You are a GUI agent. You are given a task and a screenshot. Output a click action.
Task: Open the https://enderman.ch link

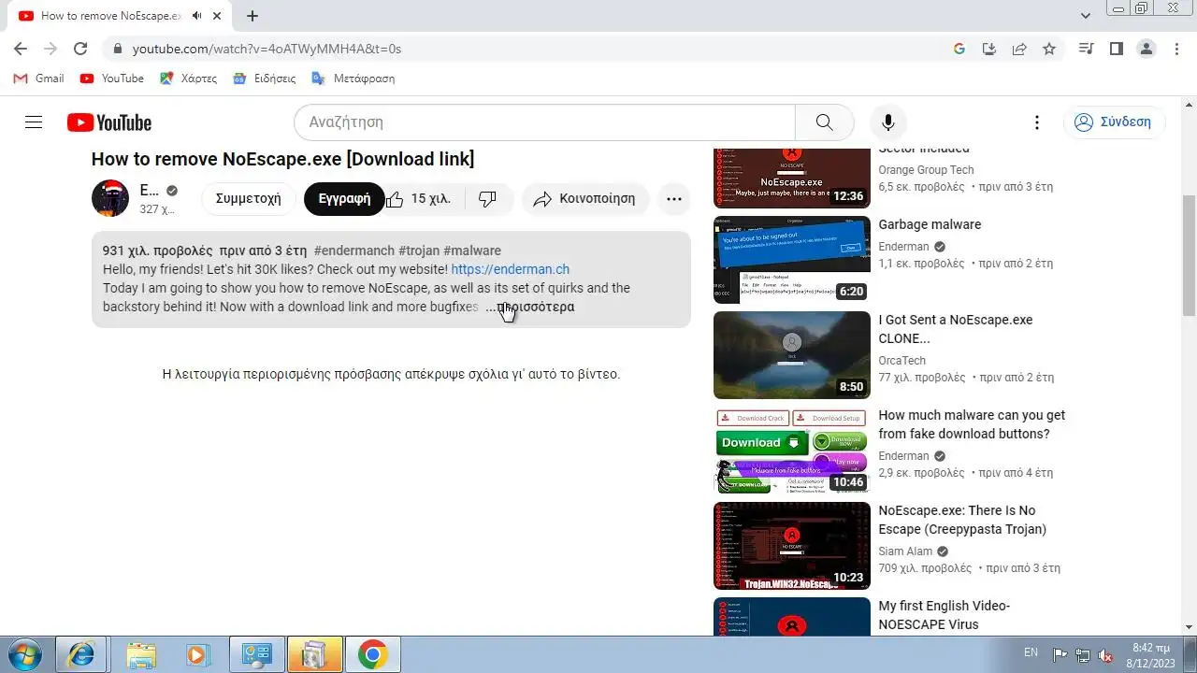[510, 269]
